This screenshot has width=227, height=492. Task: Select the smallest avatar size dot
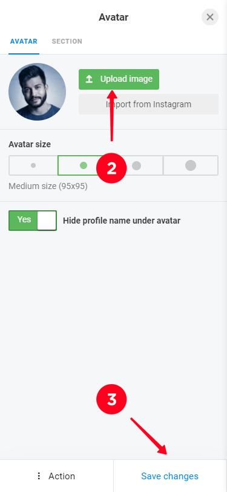pyautogui.click(x=33, y=165)
